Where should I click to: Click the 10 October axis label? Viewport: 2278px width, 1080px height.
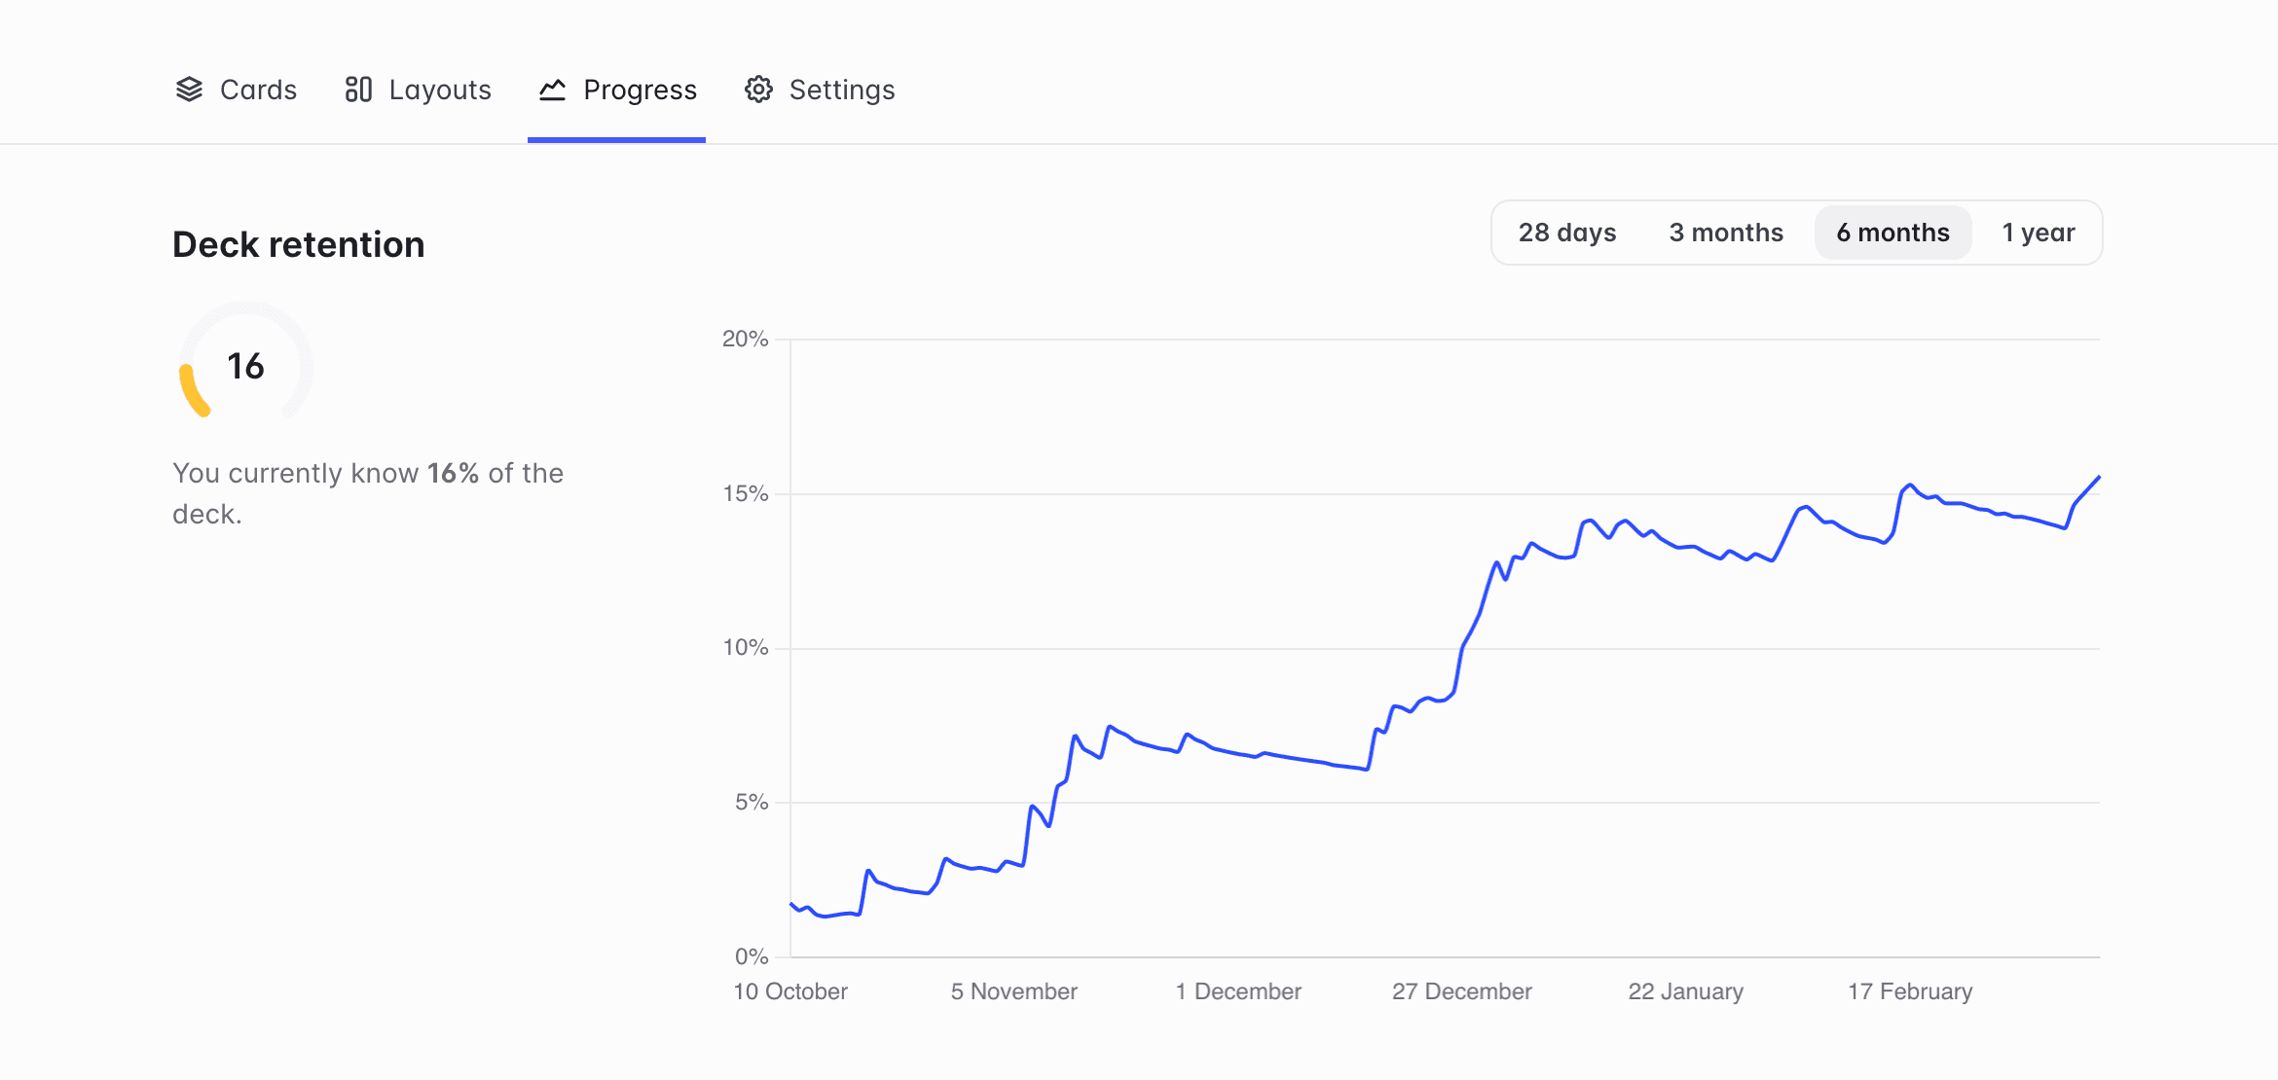pos(790,991)
